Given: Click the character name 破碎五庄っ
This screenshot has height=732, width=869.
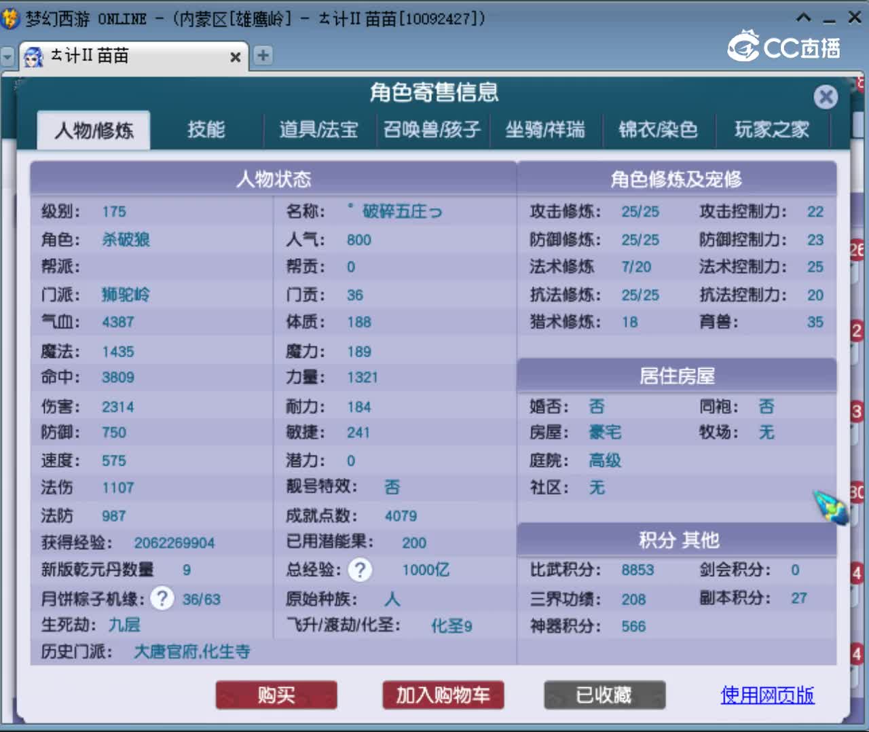Looking at the screenshot, I should 402,211.
